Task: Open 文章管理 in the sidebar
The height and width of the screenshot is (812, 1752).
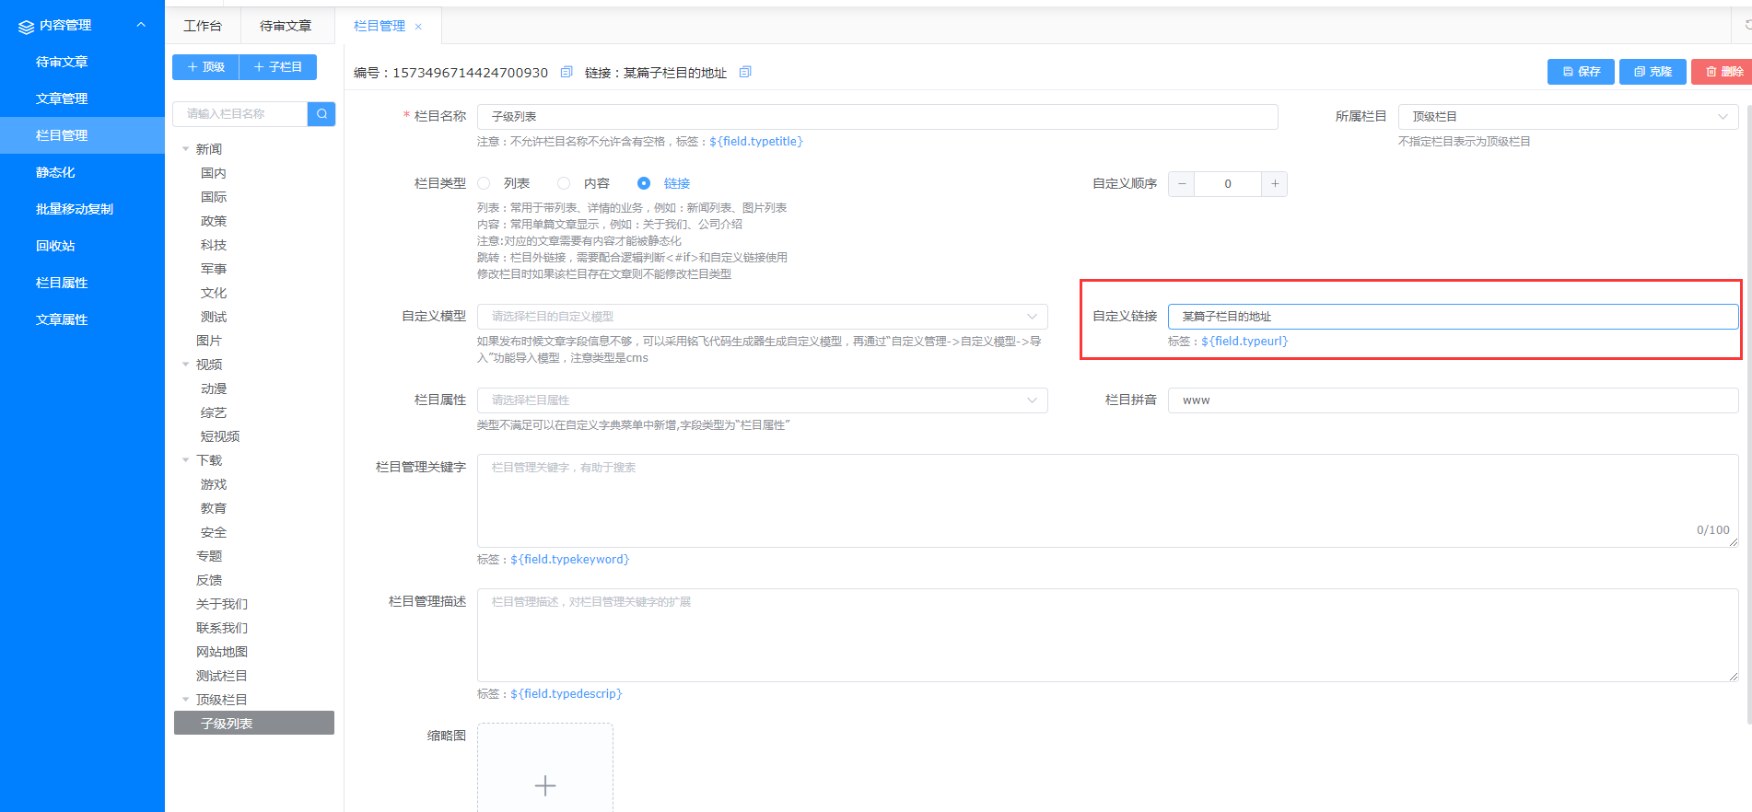Action: [62, 99]
